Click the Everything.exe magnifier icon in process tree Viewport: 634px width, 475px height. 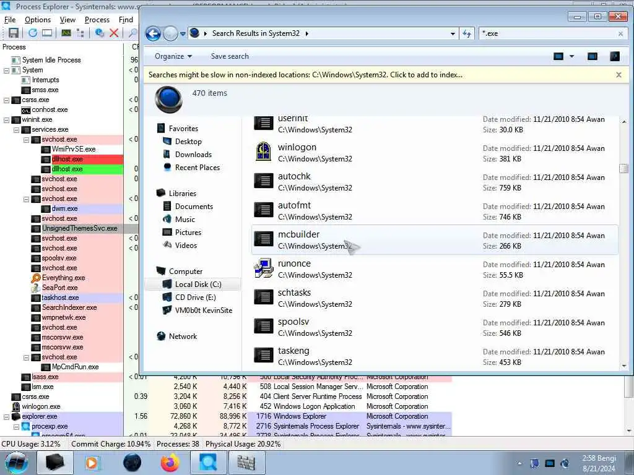36,278
